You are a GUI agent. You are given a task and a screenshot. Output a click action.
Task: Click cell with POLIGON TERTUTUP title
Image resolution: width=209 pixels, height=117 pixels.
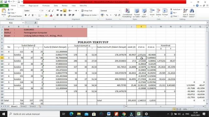[x=93, y=42]
